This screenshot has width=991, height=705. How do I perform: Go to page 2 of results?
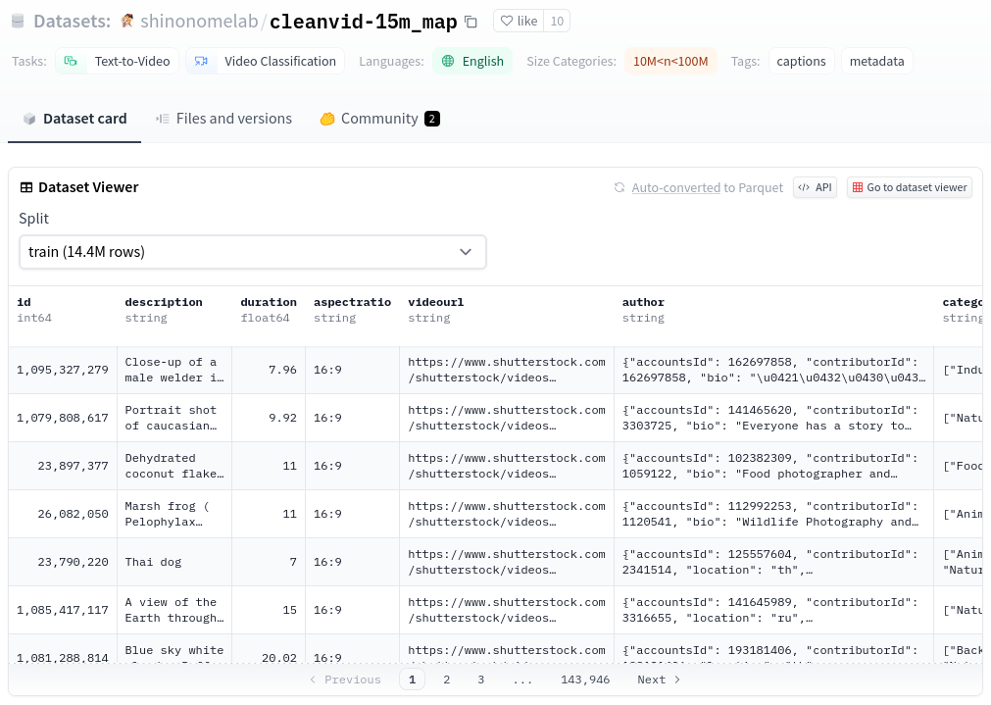point(447,680)
